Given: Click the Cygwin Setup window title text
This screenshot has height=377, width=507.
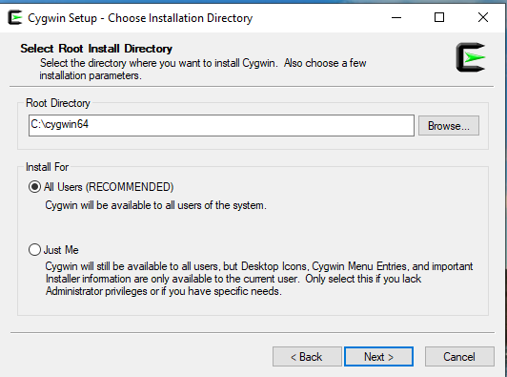Looking at the screenshot, I should pos(140,18).
